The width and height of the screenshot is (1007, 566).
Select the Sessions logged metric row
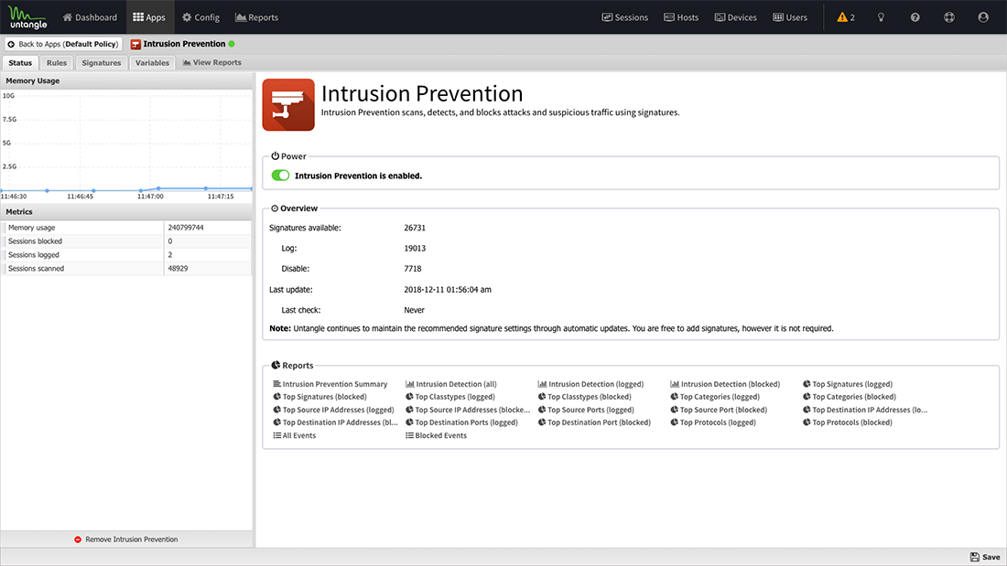click(x=126, y=255)
